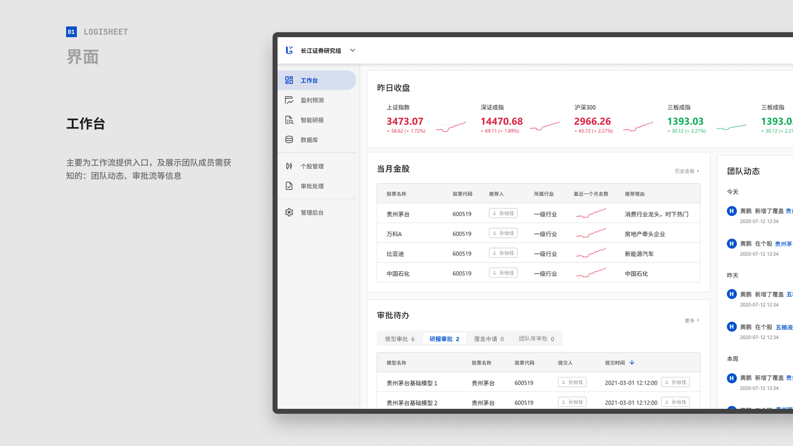Click the 团队动态 panel heading
Viewport: 793px width, 446px height.
(743, 171)
